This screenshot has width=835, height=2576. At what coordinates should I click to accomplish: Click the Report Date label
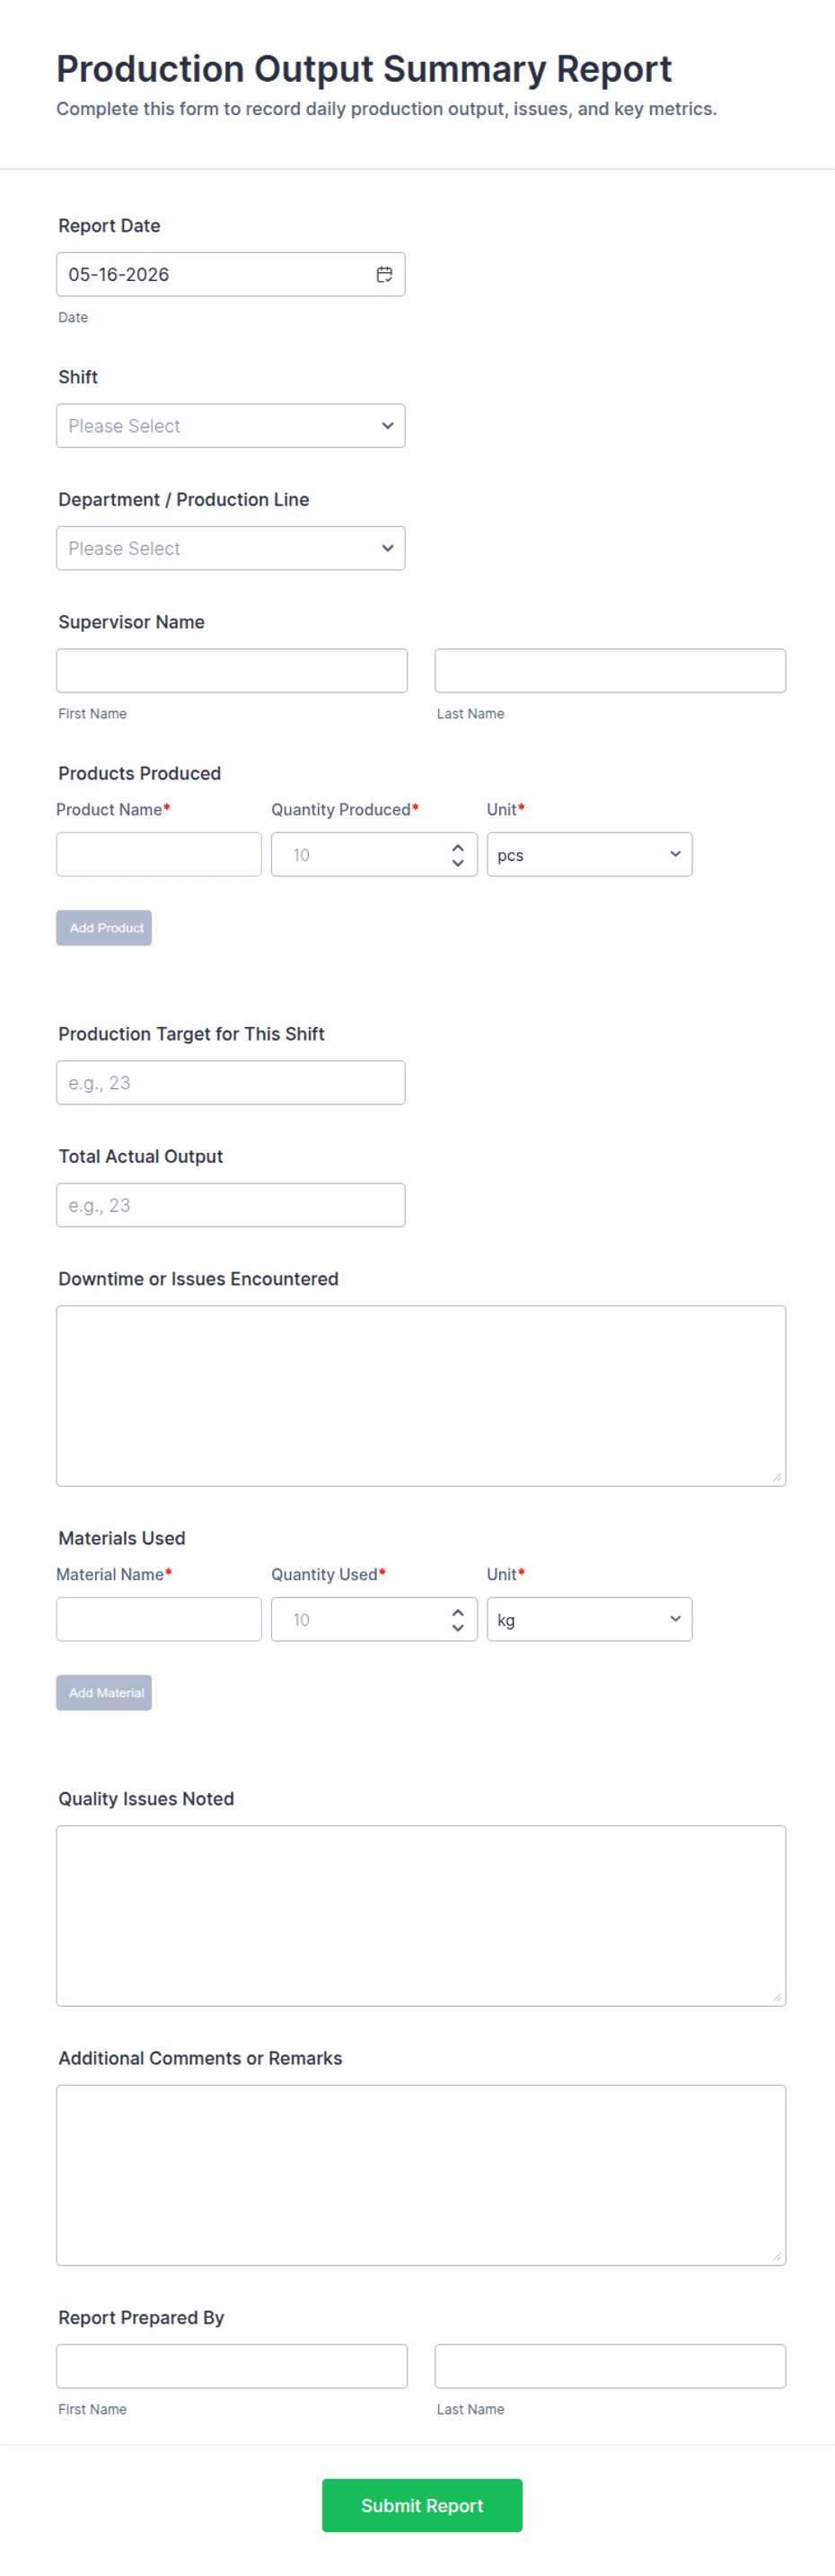(x=109, y=226)
